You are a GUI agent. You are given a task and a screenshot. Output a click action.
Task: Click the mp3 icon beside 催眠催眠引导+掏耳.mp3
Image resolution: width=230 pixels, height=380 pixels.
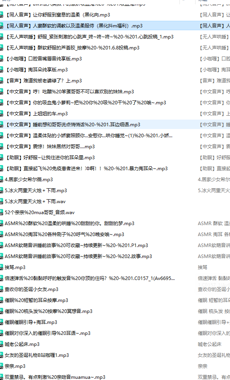point(2,322)
